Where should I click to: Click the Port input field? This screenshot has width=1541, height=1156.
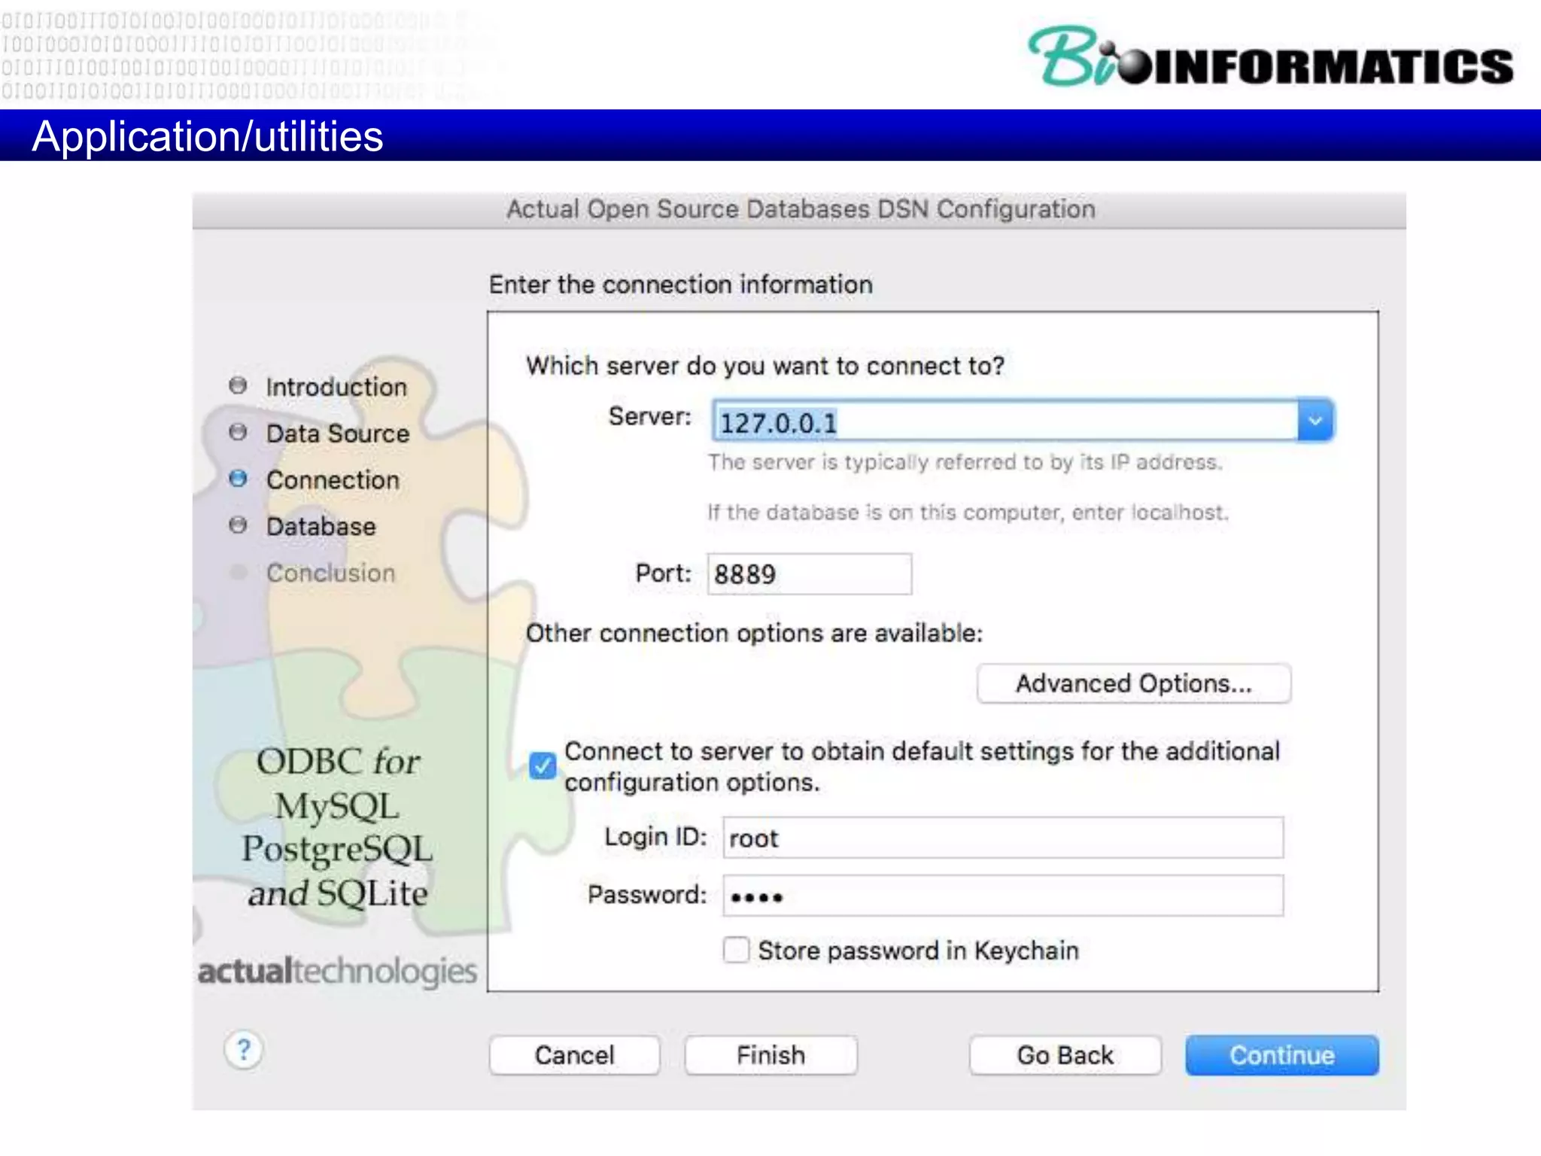(x=809, y=574)
